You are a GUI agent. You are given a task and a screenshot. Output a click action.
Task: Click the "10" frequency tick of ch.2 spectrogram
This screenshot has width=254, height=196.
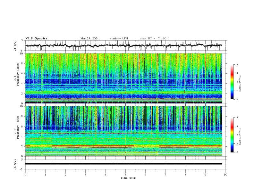22,106
